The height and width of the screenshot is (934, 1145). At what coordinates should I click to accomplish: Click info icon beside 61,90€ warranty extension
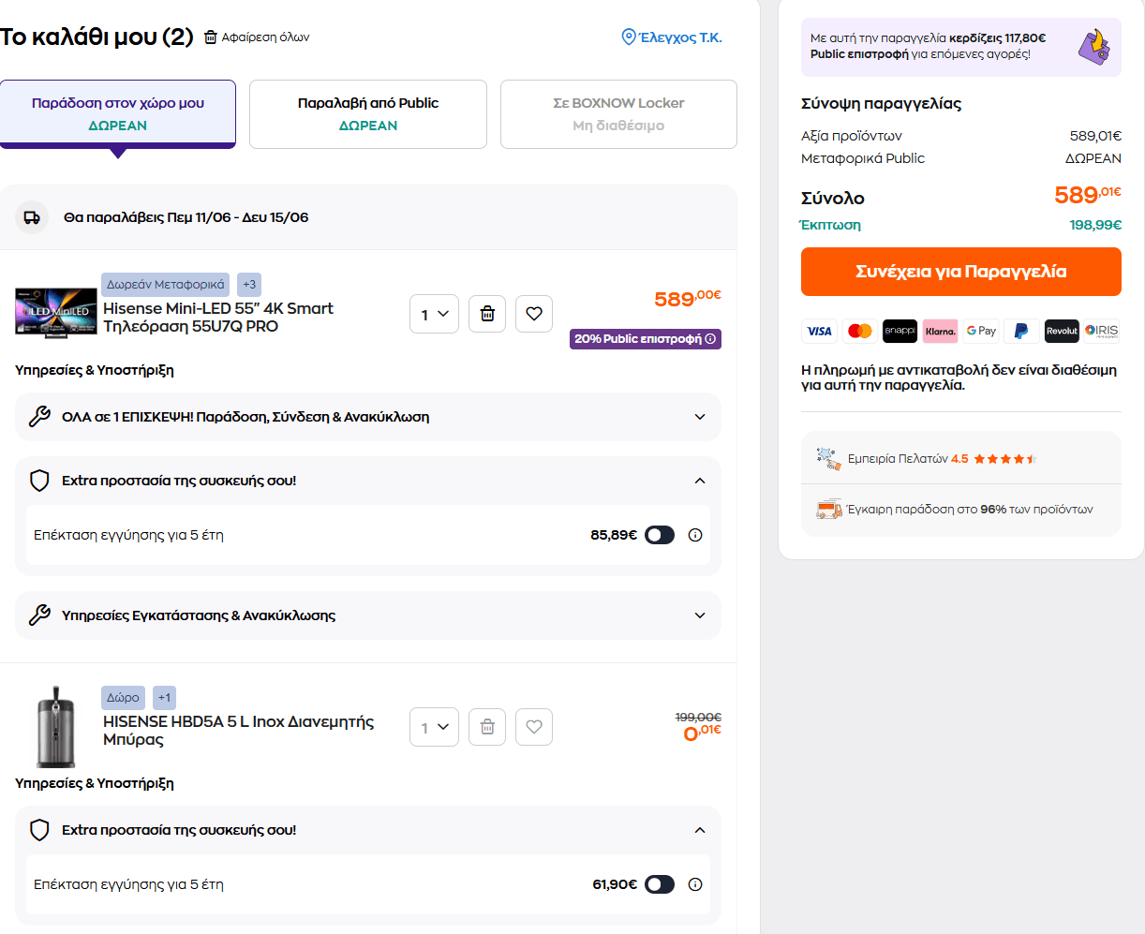pos(695,884)
